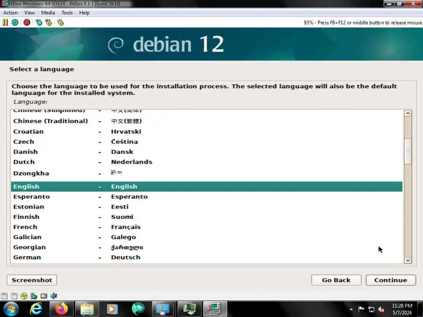Click the gray hard disk status bar icon

point(44,296)
